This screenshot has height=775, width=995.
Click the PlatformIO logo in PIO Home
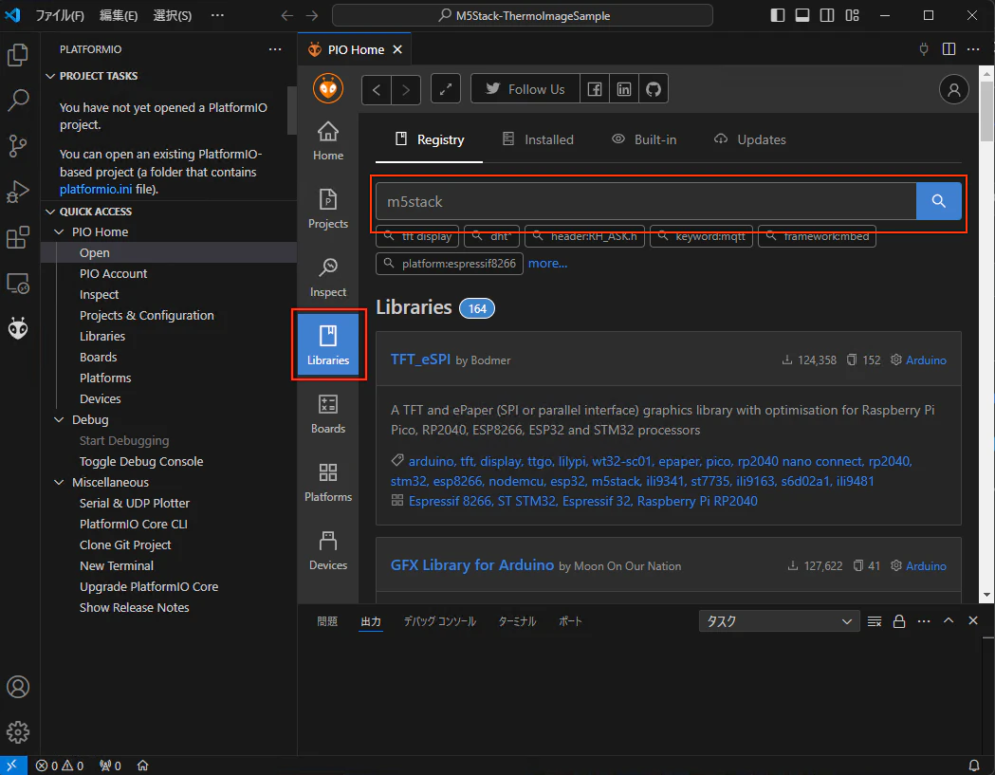click(x=328, y=88)
